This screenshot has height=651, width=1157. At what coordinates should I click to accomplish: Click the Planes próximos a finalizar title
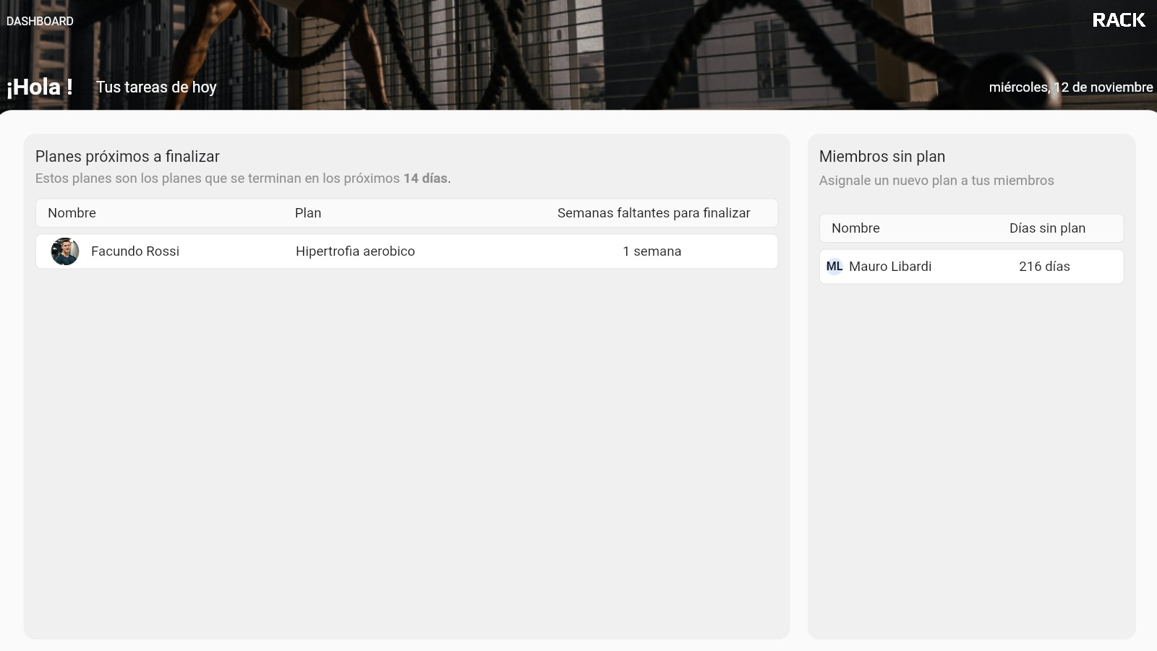(x=128, y=156)
